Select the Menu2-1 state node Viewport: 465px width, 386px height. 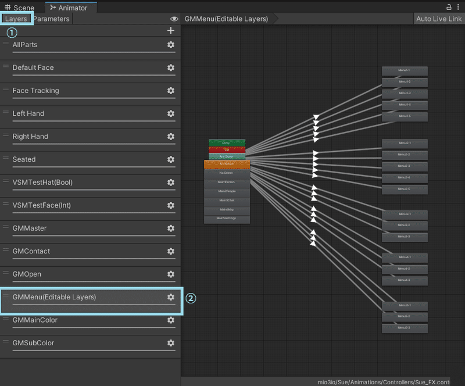tap(405, 144)
